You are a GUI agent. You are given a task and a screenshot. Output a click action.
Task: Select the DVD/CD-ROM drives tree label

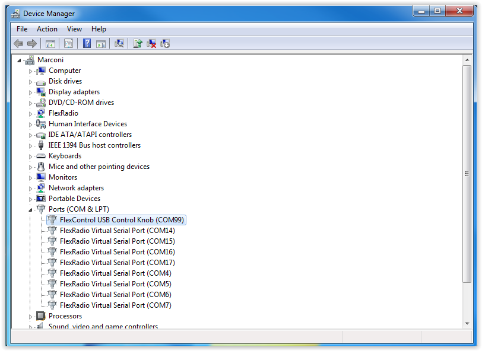coord(81,103)
